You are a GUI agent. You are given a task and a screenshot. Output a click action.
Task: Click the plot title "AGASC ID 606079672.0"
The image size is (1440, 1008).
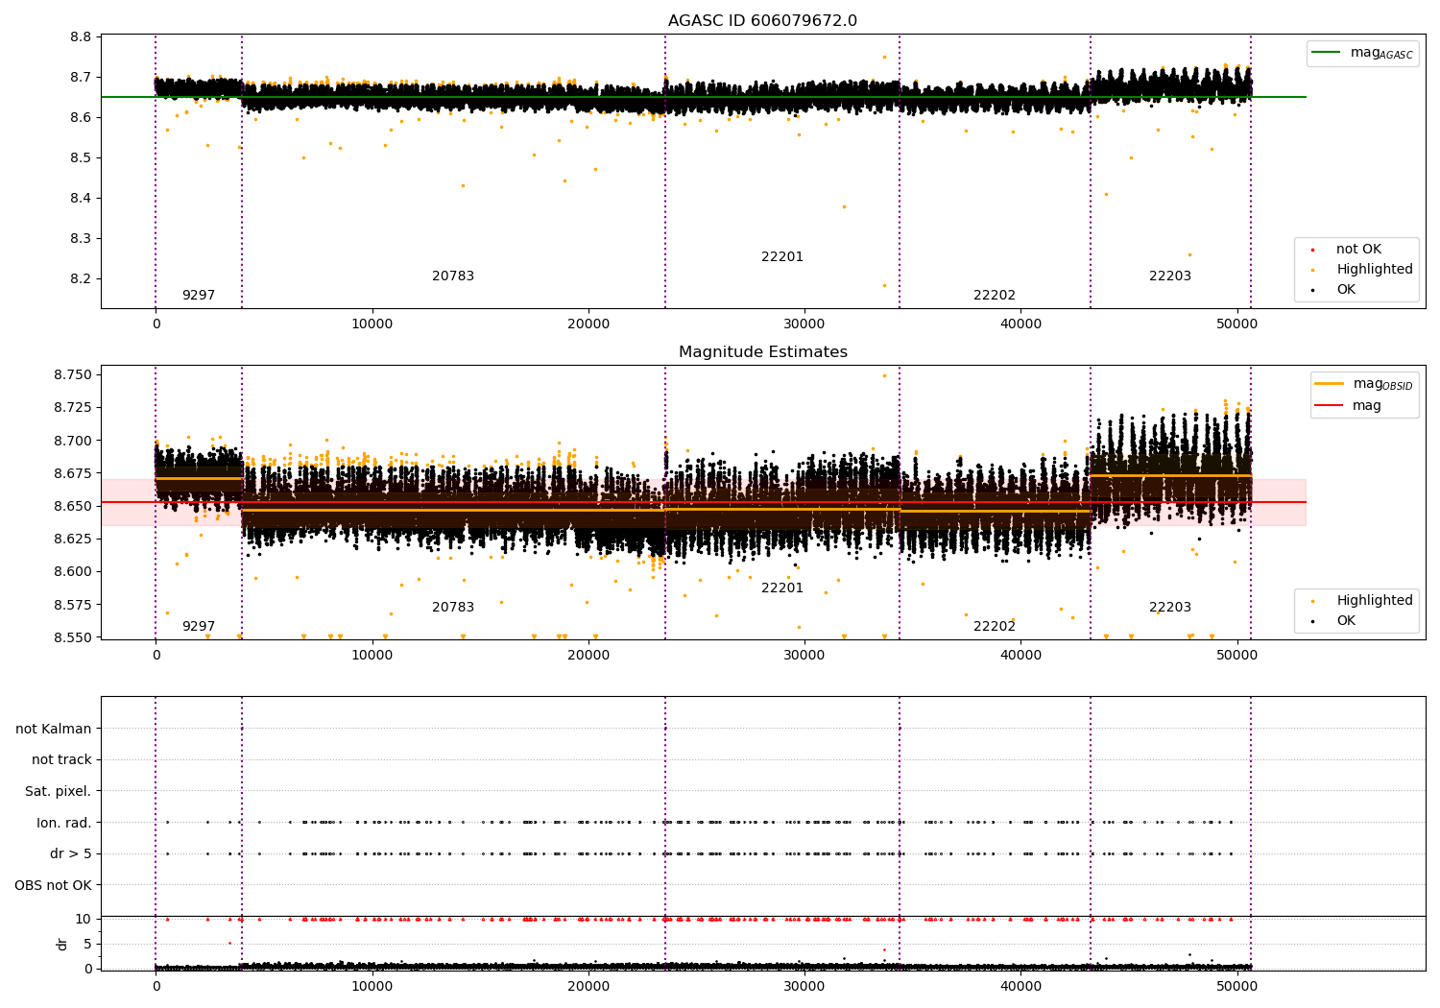point(762,21)
